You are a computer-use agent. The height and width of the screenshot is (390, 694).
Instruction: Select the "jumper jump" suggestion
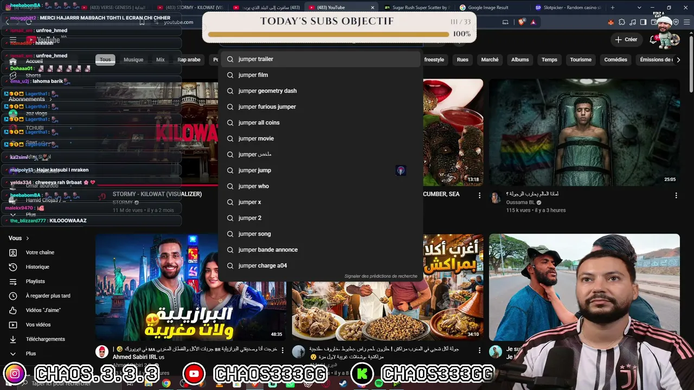pos(320,170)
